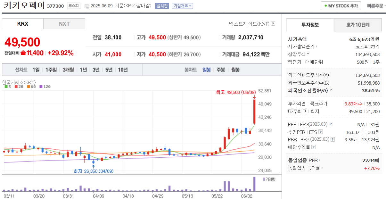
Task: Click the 시가총액 value 6조 6,673억원
Action: [x=365, y=39]
